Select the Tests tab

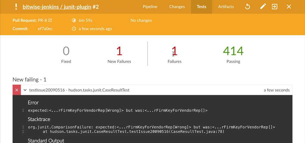pyautogui.click(x=201, y=7)
